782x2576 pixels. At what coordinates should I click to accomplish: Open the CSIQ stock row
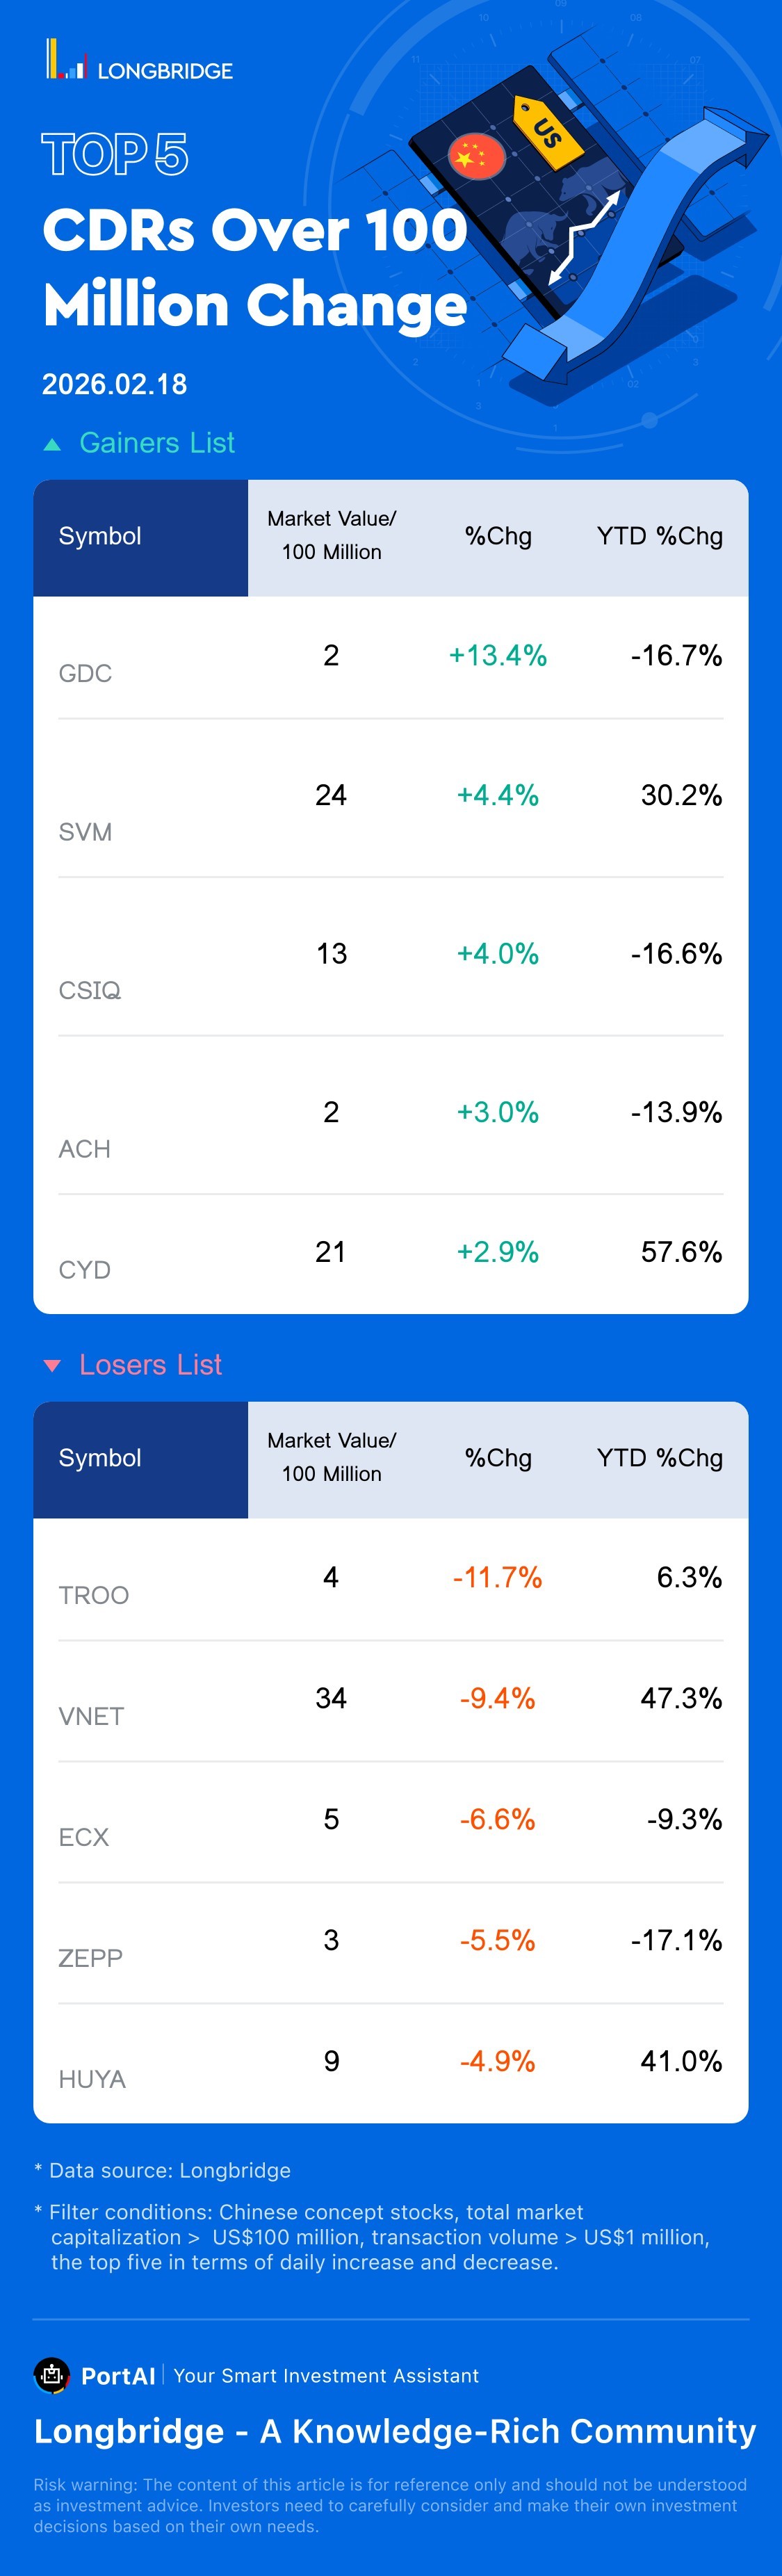click(x=90, y=990)
